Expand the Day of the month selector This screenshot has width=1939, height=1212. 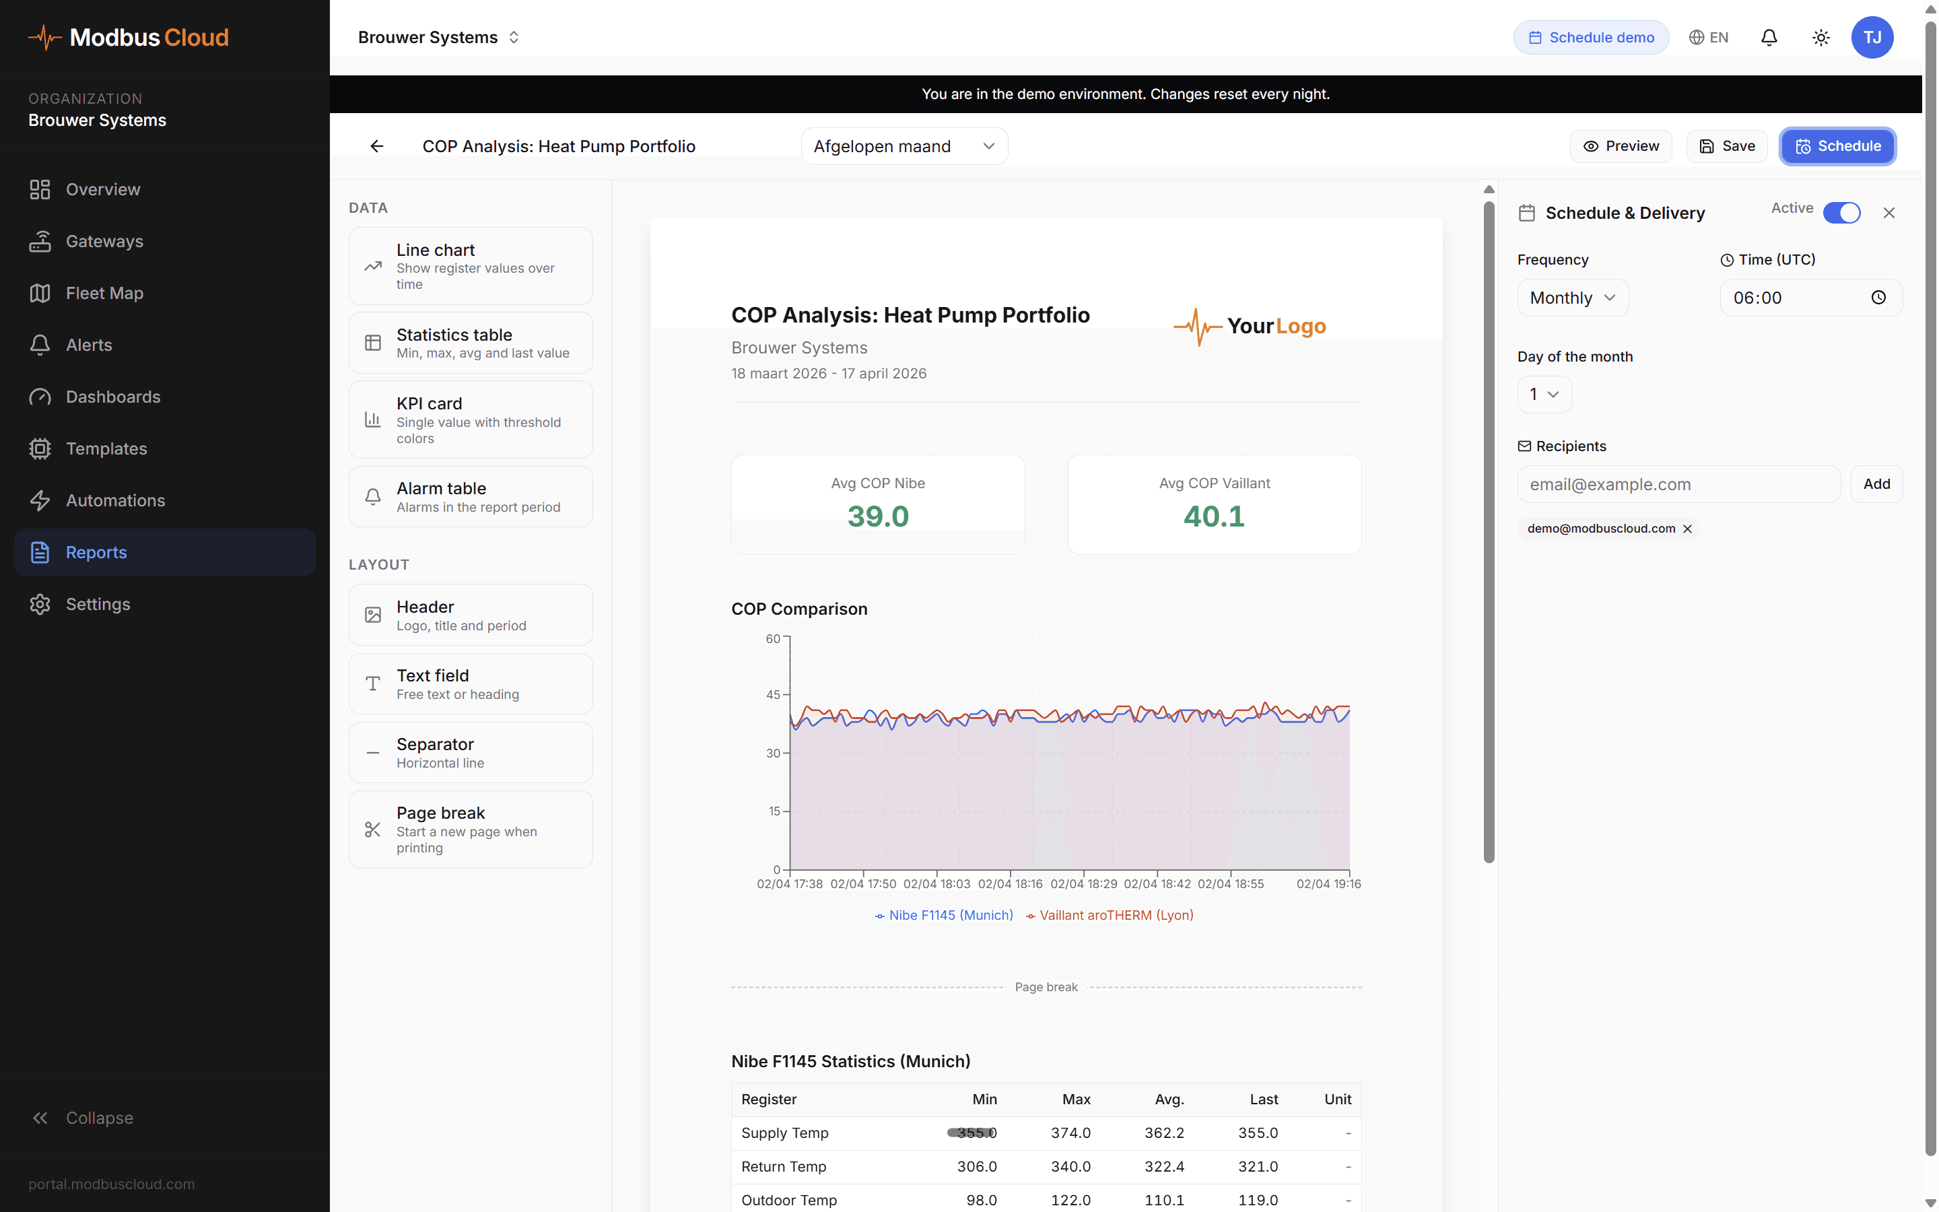pos(1543,394)
